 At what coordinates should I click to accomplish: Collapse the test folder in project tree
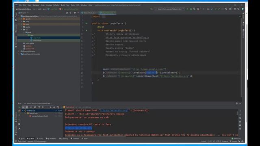tap(24, 32)
